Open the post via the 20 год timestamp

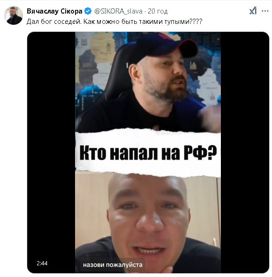(158, 11)
